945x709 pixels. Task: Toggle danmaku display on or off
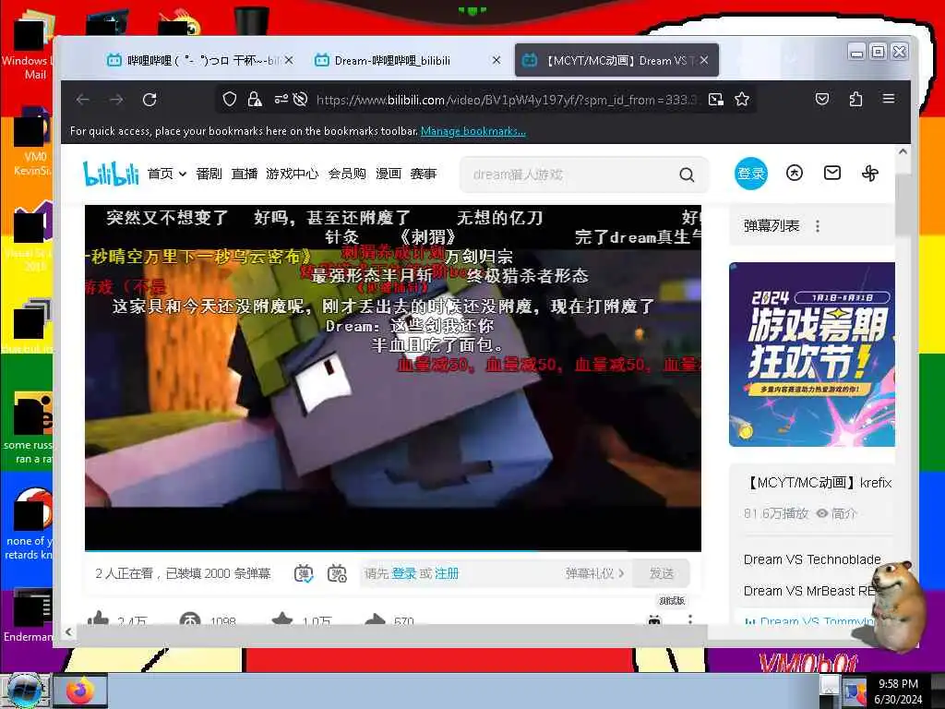click(x=304, y=573)
